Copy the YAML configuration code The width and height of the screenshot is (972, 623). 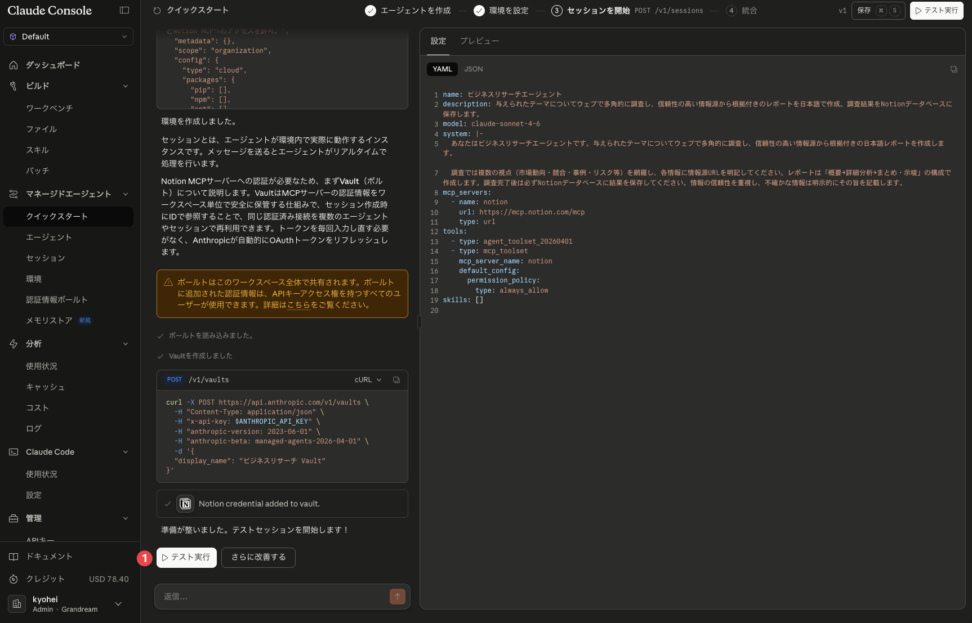953,69
